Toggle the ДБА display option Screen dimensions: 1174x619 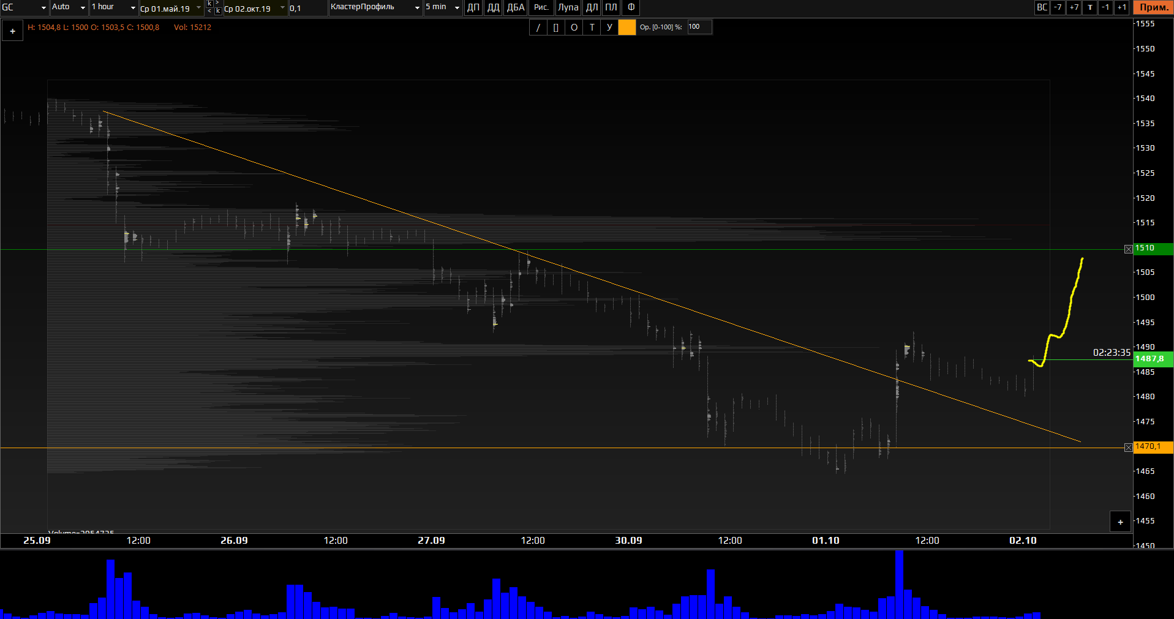click(516, 7)
